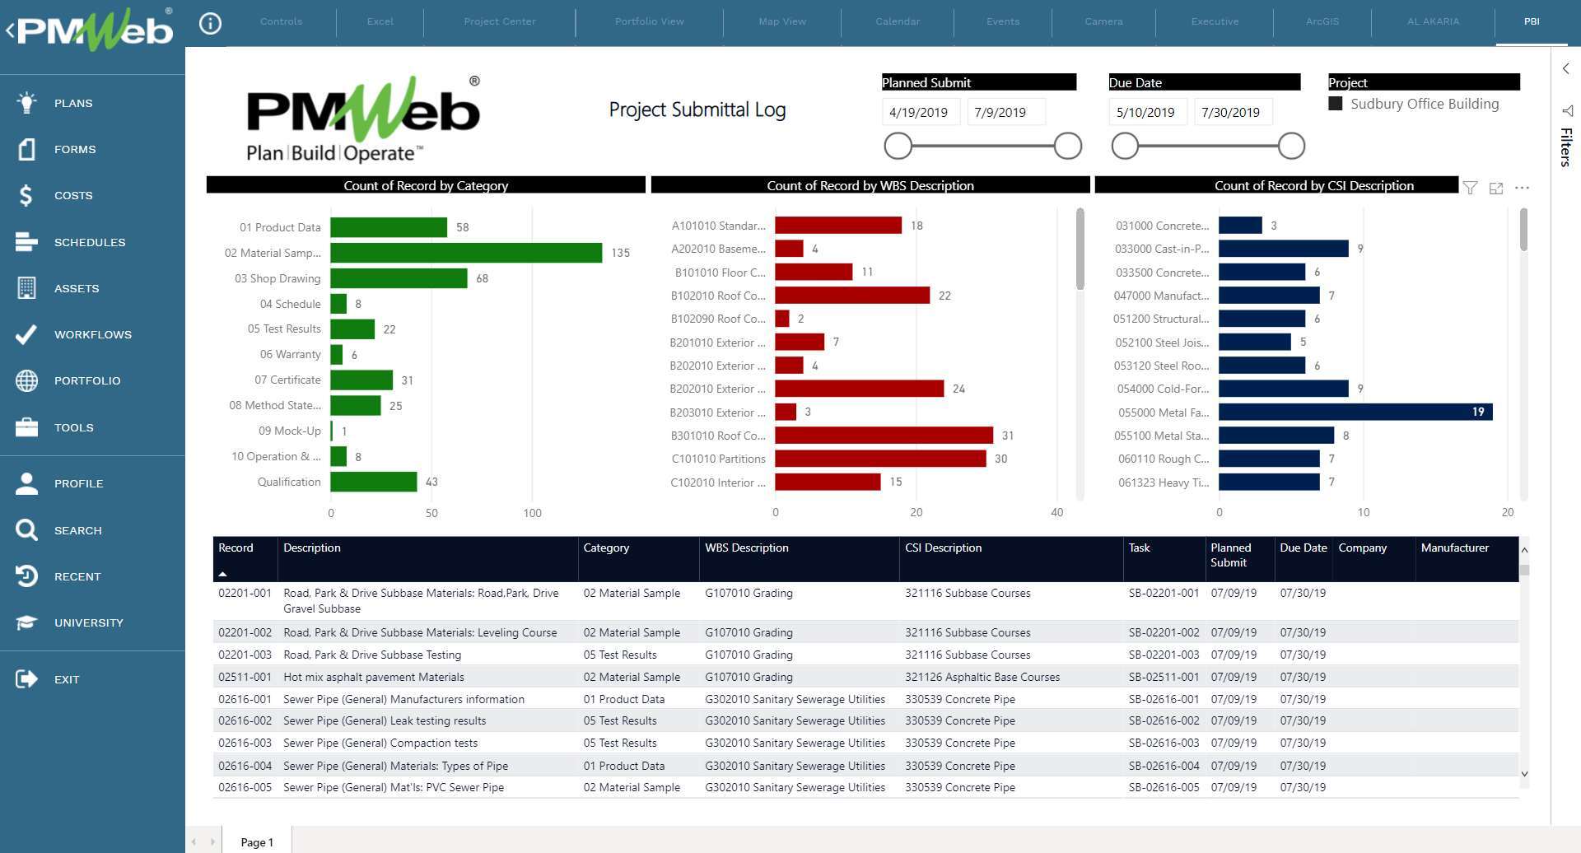Click the Due Date start field showing 5/10/2019
The image size is (1581, 853).
tap(1147, 111)
